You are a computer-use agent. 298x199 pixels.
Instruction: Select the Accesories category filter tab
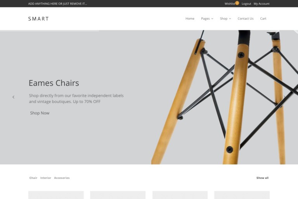click(x=62, y=178)
